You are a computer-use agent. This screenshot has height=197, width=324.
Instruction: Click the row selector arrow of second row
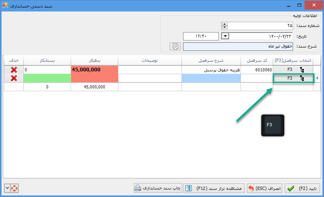pyautogui.click(x=317, y=78)
